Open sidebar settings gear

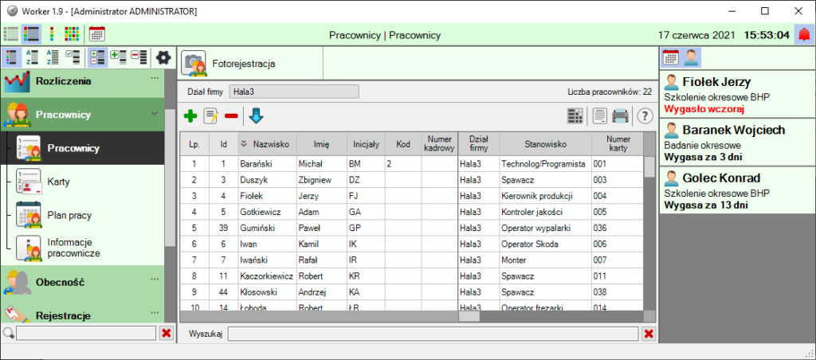coord(163,57)
